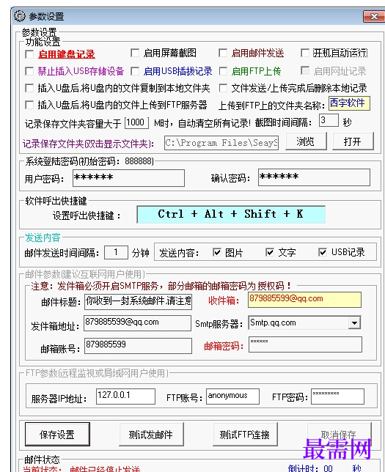
Task: Focus the 确认密码 password field
Action: (314, 177)
